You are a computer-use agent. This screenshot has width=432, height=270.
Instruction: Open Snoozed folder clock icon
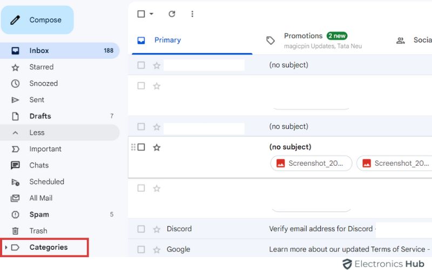click(x=16, y=84)
